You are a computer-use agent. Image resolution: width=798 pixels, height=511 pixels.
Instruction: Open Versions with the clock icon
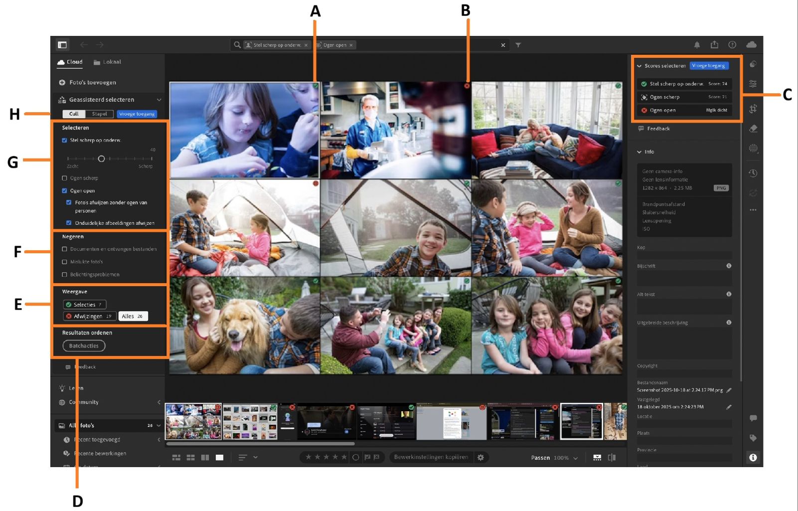[x=753, y=173]
